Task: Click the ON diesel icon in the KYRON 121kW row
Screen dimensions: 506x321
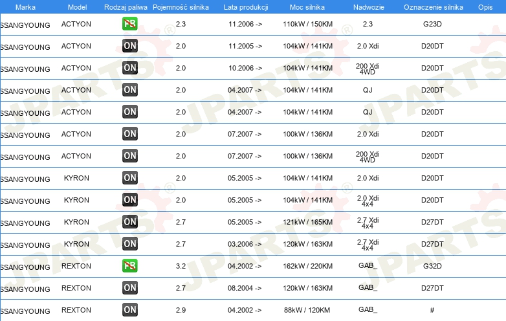Action: pyautogui.click(x=129, y=221)
